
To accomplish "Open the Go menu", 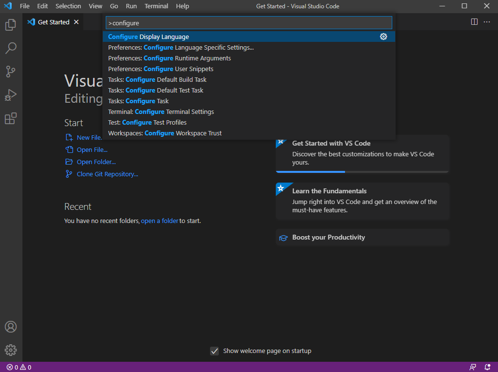I will (x=114, y=6).
